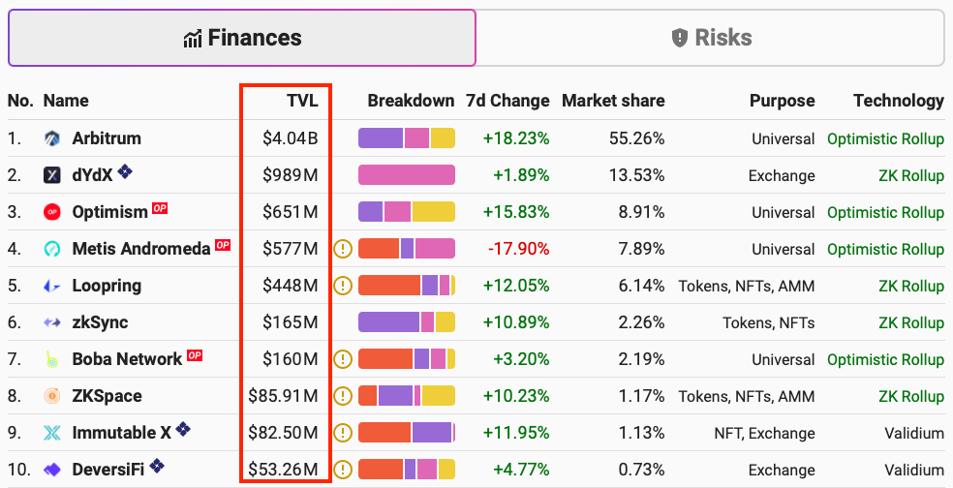Open the Loopring project link
Screen dimensions: 953x488
coord(107,286)
